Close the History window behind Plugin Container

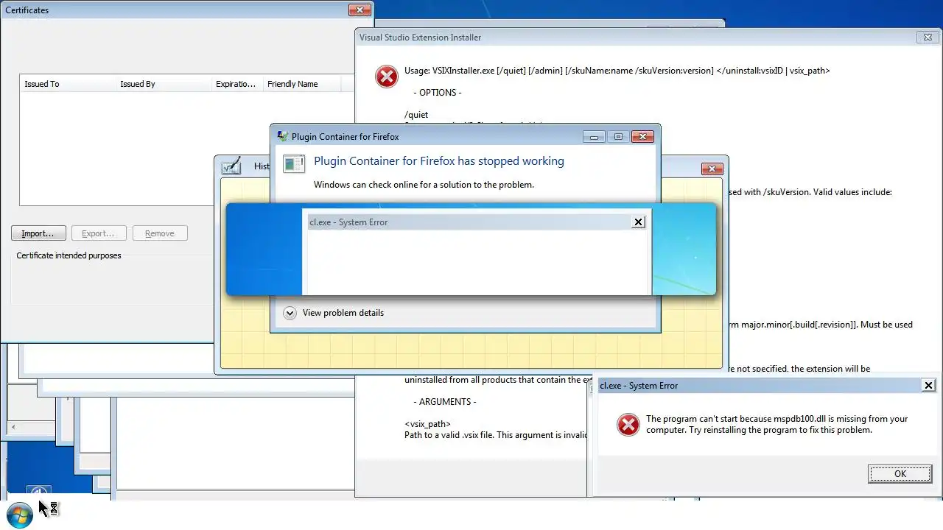pyautogui.click(x=712, y=169)
